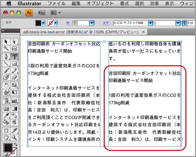Pick the Pencil tool
The height and width of the screenshot is (157, 196).
14,70
